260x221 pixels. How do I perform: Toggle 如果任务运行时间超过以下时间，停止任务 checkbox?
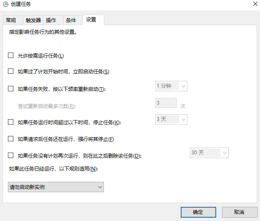(x=10, y=122)
